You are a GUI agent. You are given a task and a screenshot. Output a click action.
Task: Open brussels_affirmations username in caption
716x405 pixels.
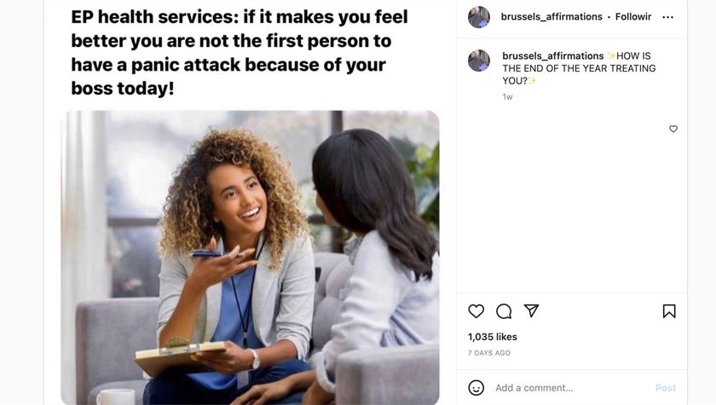pos(552,55)
